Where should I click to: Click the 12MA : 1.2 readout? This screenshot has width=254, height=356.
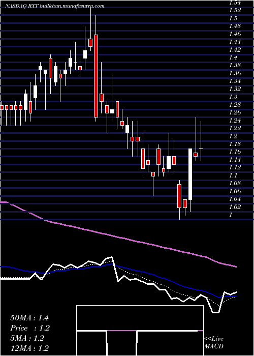tap(29, 348)
